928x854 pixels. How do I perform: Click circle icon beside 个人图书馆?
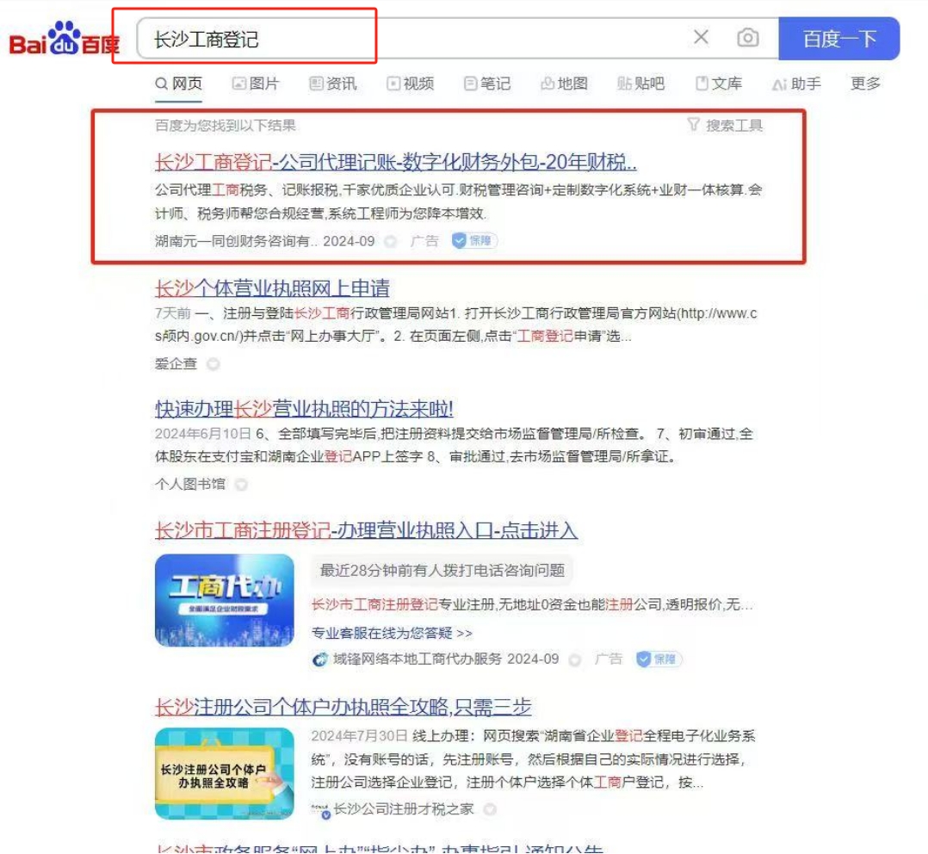point(241,485)
